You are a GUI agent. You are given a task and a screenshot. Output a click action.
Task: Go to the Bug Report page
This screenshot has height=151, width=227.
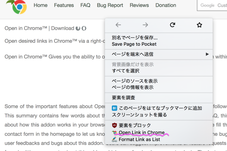coord(110,5)
